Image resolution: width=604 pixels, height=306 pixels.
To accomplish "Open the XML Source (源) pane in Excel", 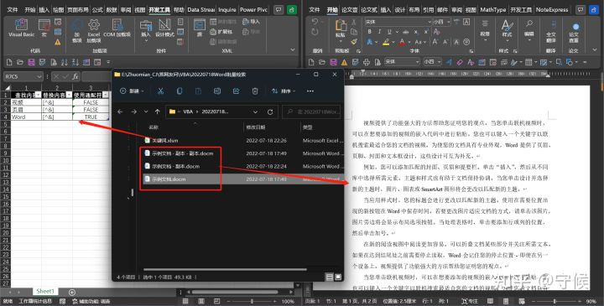I will tap(200, 29).
